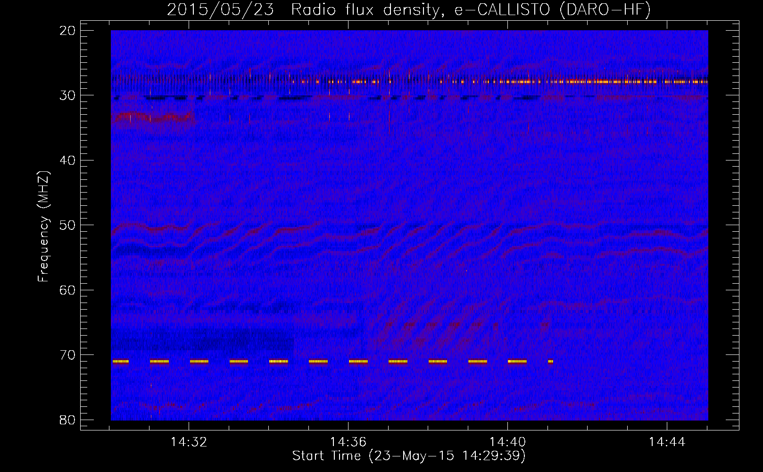
Task: Click the '14:36' time tick label
Action: pyautogui.click(x=348, y=442)
